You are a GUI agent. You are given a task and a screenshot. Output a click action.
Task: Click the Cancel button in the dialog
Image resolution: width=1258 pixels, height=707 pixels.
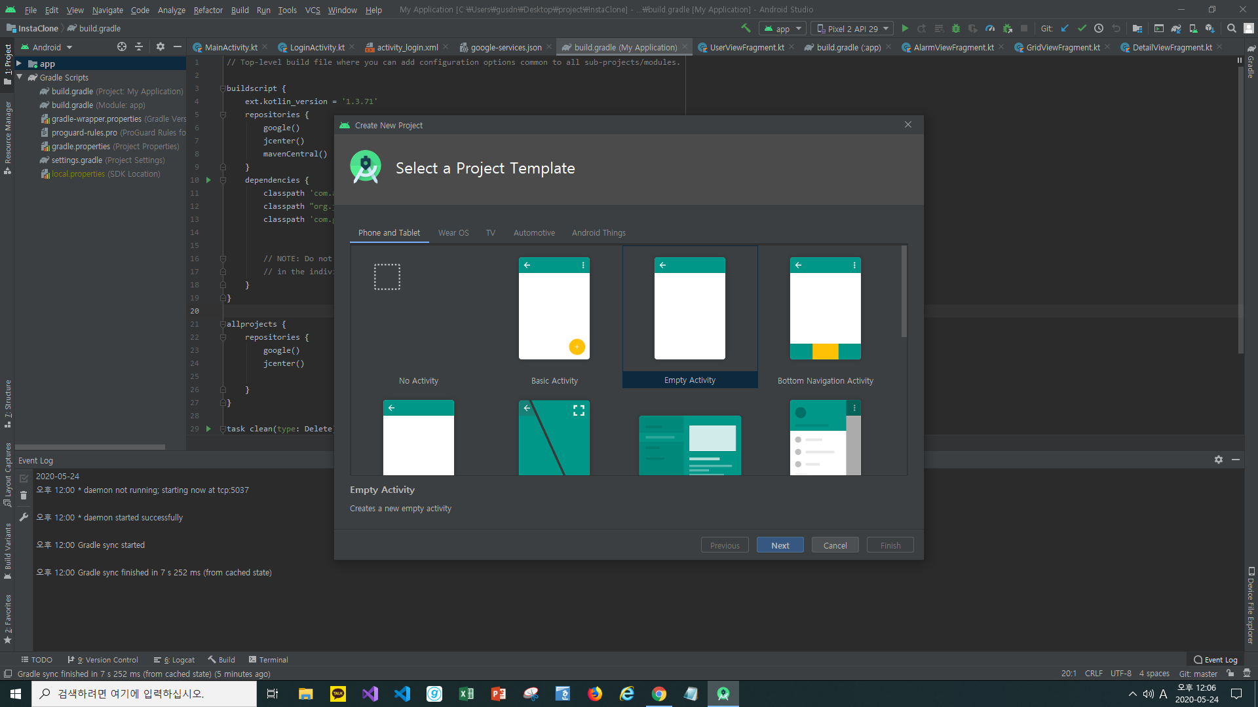point(835,545)
